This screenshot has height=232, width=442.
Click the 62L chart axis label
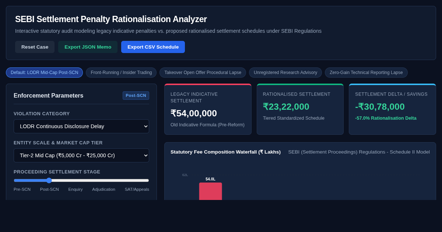point(185,175)
